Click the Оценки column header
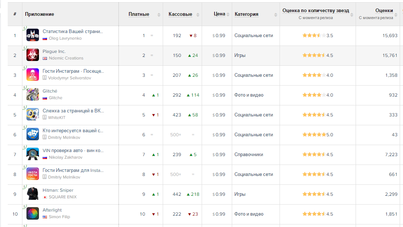 tap(384, 11)
